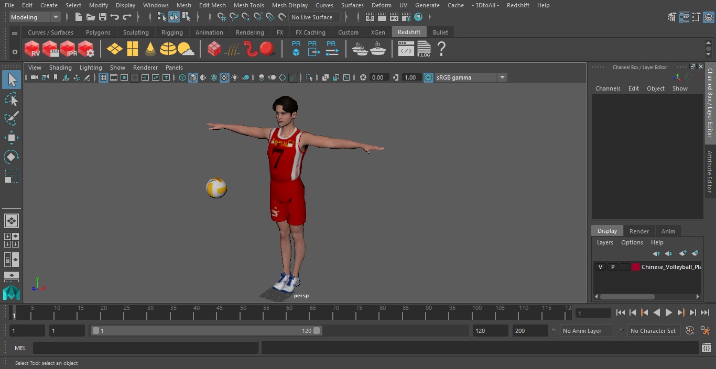Toggle sRGB view transform button
Screen dimensions: 716x369
point(428,77)
